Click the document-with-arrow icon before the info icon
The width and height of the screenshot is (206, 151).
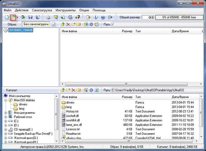pos(88,17)
